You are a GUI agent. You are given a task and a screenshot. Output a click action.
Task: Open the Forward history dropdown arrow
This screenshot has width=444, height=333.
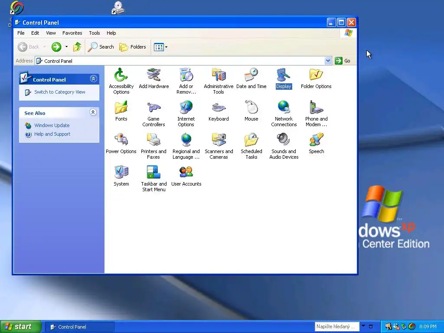pyautogui.click(x=66, y=47)
